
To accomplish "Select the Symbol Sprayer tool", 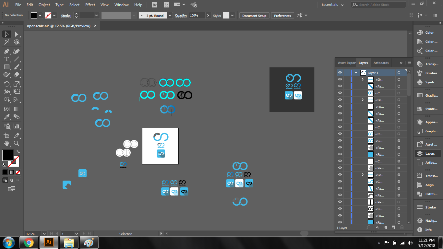I will pyautogui.click(x=6, y=126).
